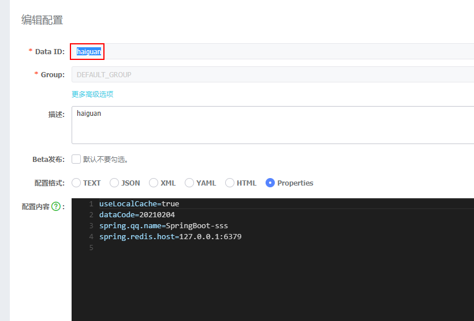474x321 pixels.
Task: Click the 编辑配置 page heading
Action: coord(42,20)
